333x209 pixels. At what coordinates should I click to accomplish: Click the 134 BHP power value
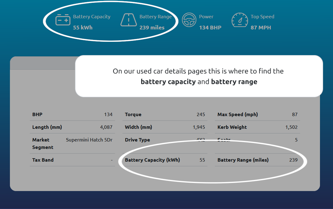[x=210, y=28]
